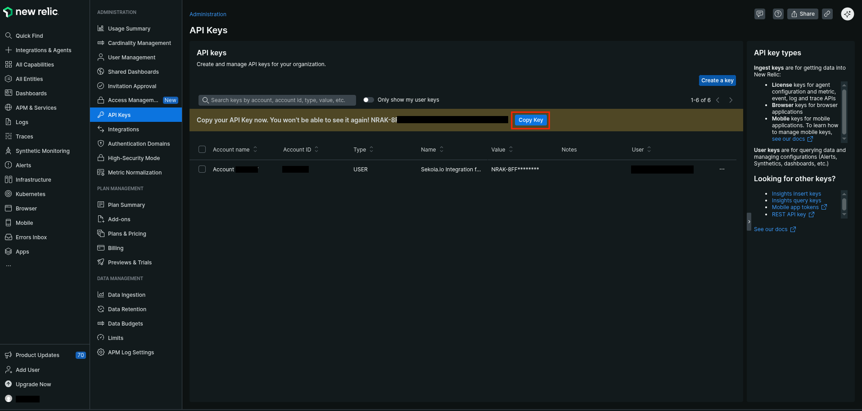Click the New Relic logo
This screenshot has width=862, height=411.
(x=31, y=12)
